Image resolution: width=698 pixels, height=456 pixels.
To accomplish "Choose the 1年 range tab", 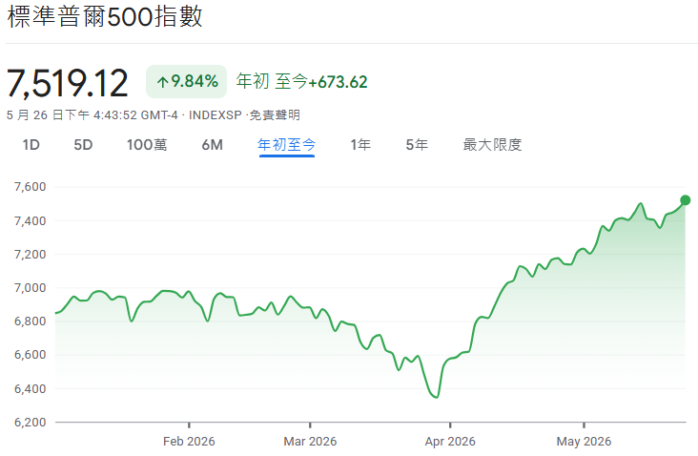I will (360, 145).
